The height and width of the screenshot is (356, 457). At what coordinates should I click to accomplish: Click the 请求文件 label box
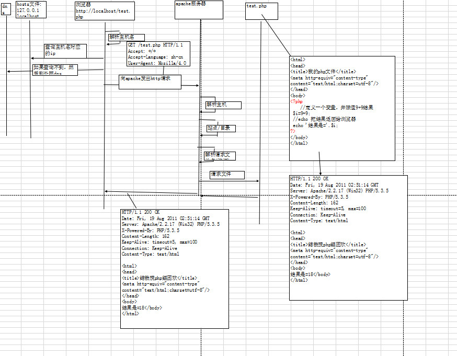[227, 175]
